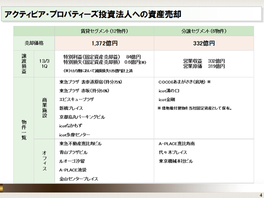
Task: Click the 物件一覧 vertical label
Action: click(x=24, y=130)
